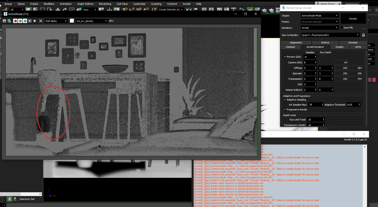Open the ActiveShade Mode target dropdown
The image size is (378, 207).
point(320,16)
